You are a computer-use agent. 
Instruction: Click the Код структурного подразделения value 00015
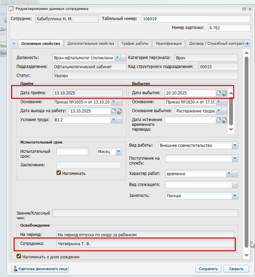218,67
